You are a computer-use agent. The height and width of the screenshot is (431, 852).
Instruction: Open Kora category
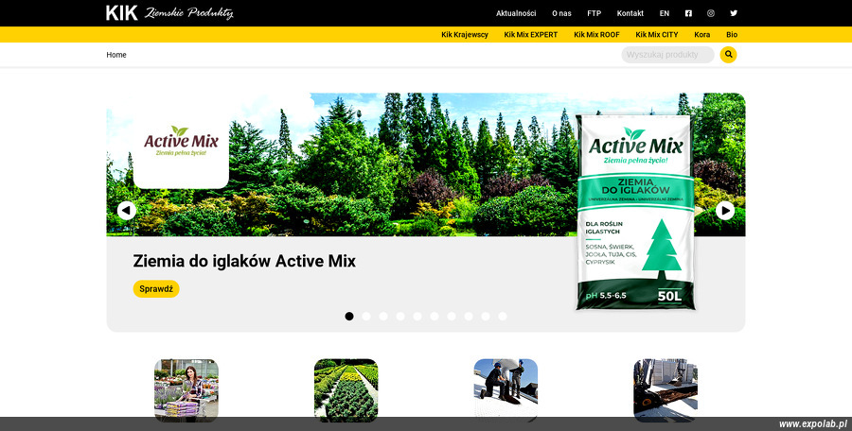point(702,35)
